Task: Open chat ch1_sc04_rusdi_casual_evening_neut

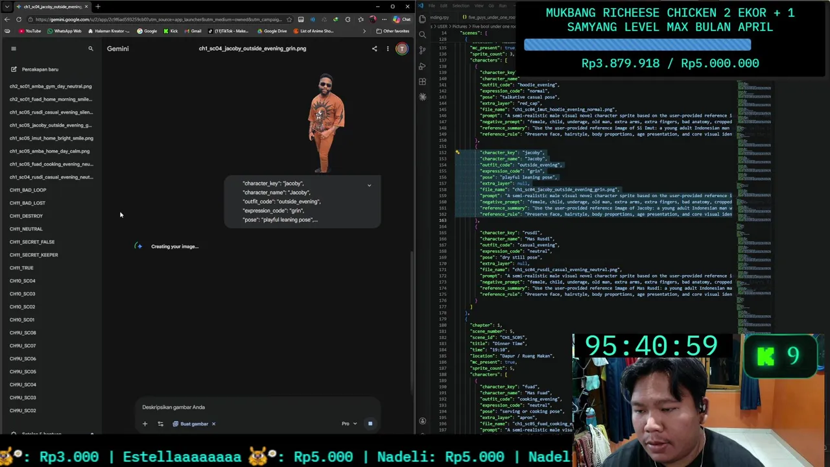Action: [x=51, y=177]
